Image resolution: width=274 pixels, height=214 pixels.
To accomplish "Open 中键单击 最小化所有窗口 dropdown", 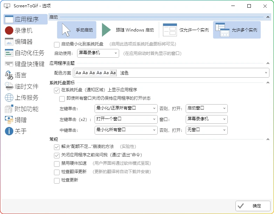I will click(126, 130).
